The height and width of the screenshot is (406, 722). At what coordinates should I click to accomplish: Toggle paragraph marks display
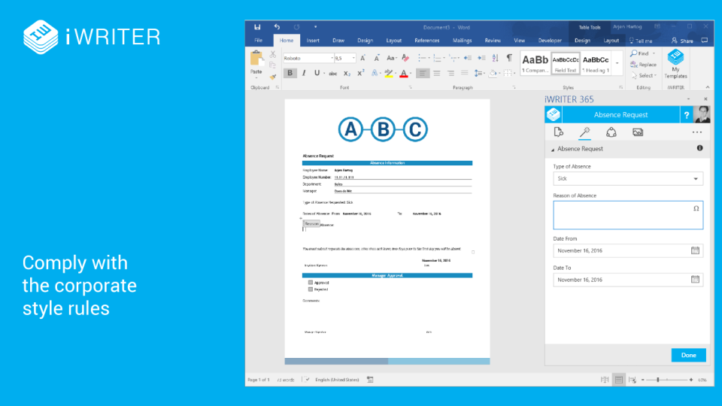pos(509,58)
